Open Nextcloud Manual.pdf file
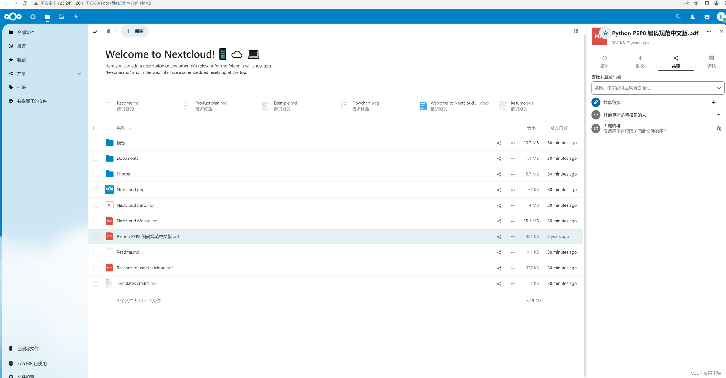The width and height of the screenshot is (726, 378). tap(137, 221)
